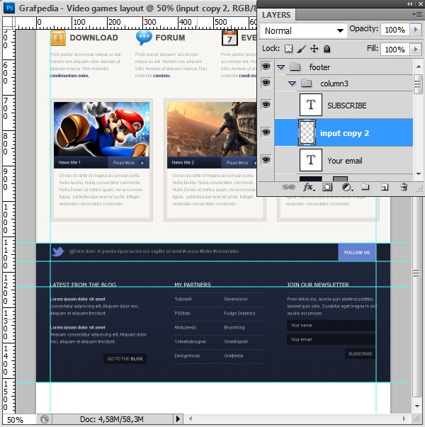Hide the Your email text layer
The height and width of the screenshot is (427, 425).
point(266,159)
